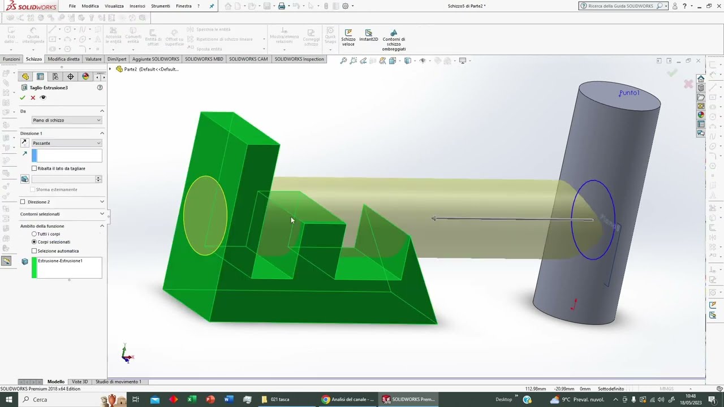Screen dimensions: 724x407
Task: Open the File menu
Action: coord(72,6)
